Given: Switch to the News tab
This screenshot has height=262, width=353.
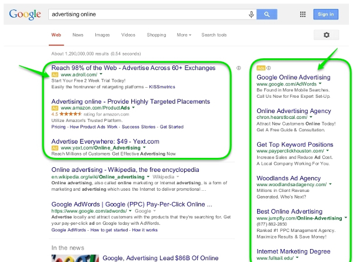Looking at the screenshot, I should pos(78,35).
